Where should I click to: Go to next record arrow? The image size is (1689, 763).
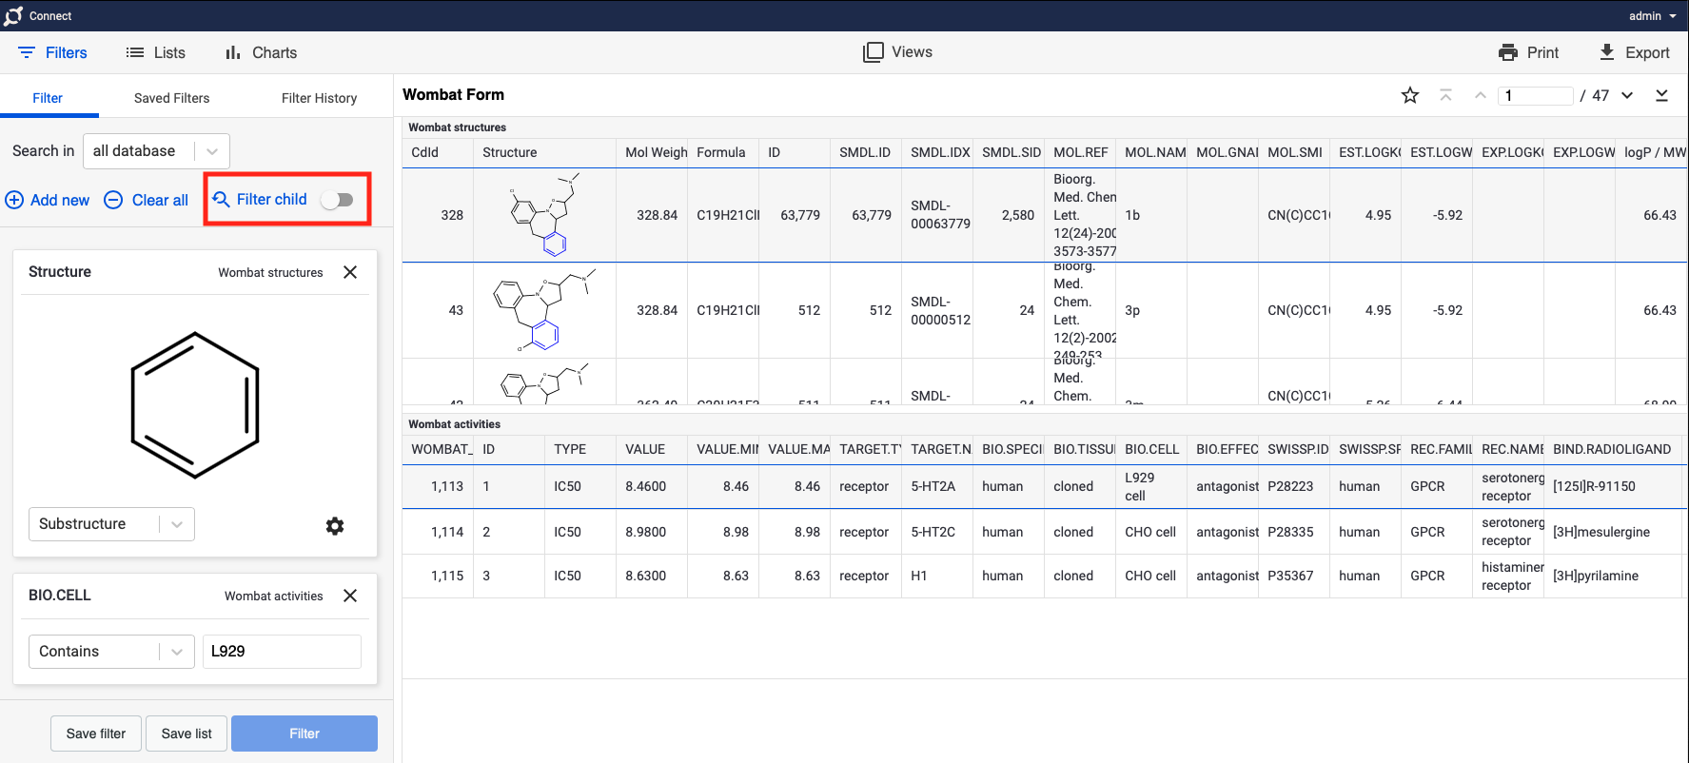pos(1627,95)
